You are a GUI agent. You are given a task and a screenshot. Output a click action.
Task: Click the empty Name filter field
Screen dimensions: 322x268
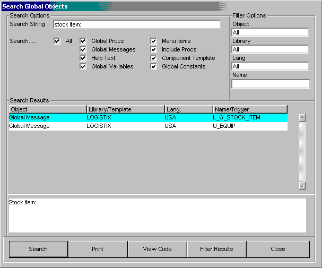(x=270, y=83)
